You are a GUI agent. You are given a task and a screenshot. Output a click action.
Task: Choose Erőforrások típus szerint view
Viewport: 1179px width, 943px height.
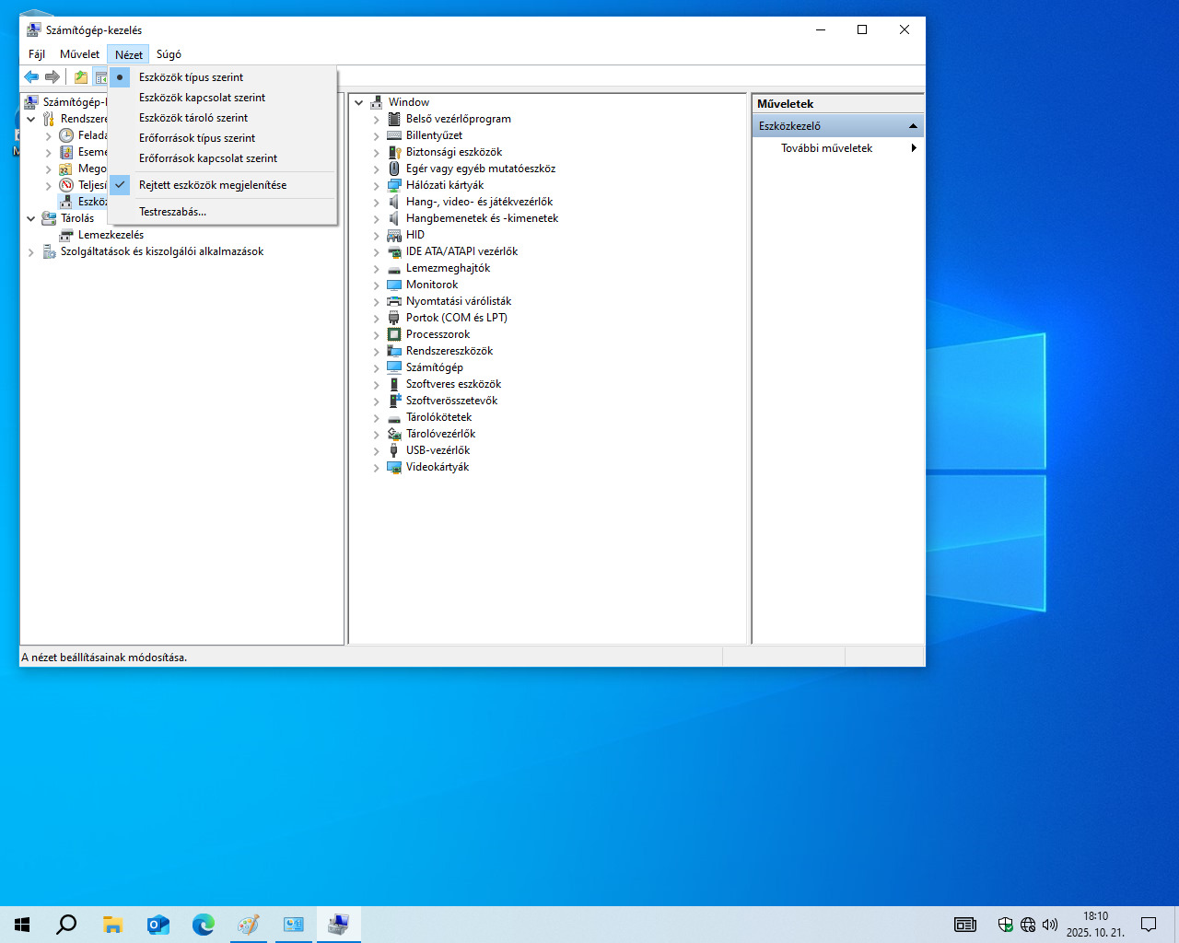point(222,138)
